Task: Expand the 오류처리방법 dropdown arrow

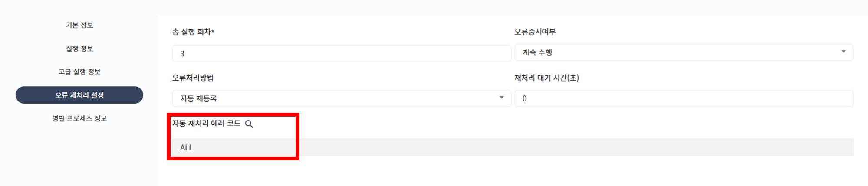Action: pyautogui.click(x=501, y=98)
